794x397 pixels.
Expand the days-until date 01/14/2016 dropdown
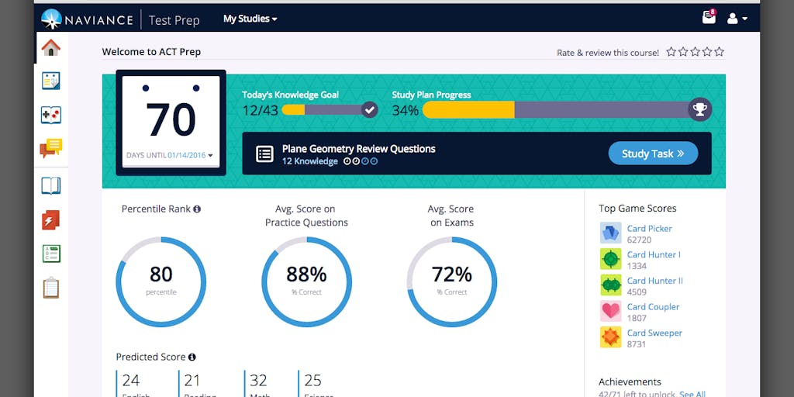[x=210, y=156]
